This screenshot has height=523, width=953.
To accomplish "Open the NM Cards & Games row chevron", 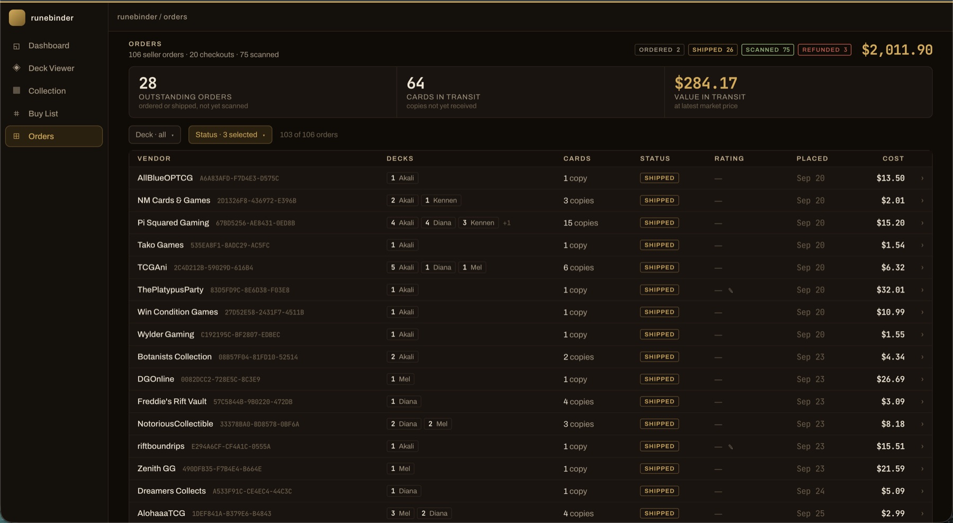I will tap(922, 201).
